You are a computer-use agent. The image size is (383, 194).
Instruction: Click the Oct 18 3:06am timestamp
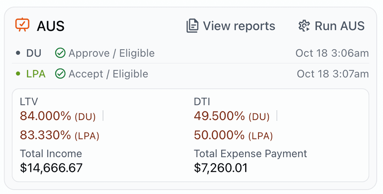pyautogui.click(x=332, y=53)
